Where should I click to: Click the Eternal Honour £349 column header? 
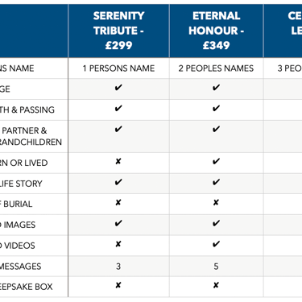[216, 31]
